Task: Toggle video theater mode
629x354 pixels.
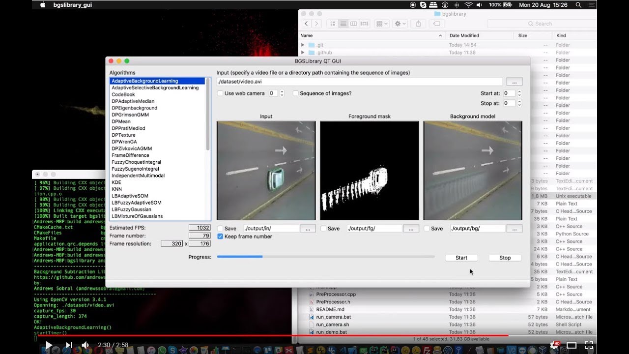Action: click(572, 345)
